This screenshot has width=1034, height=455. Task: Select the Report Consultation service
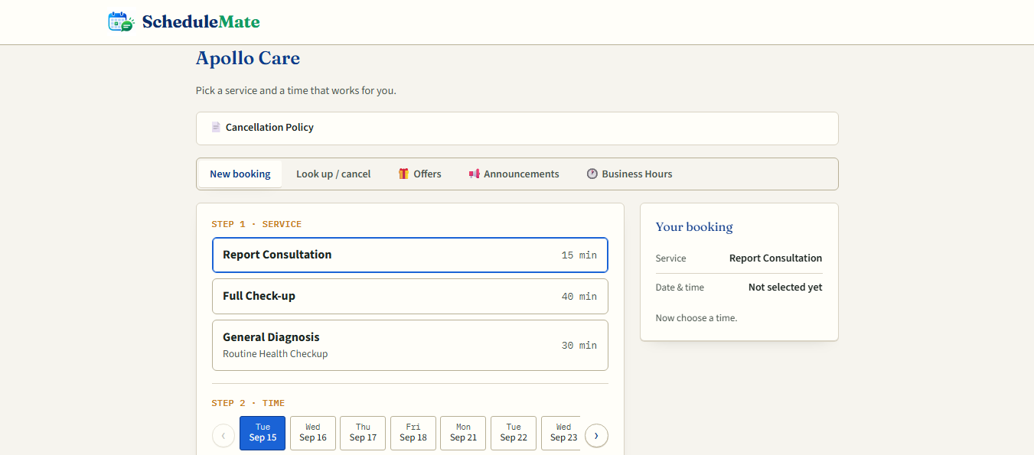(410, 255)
